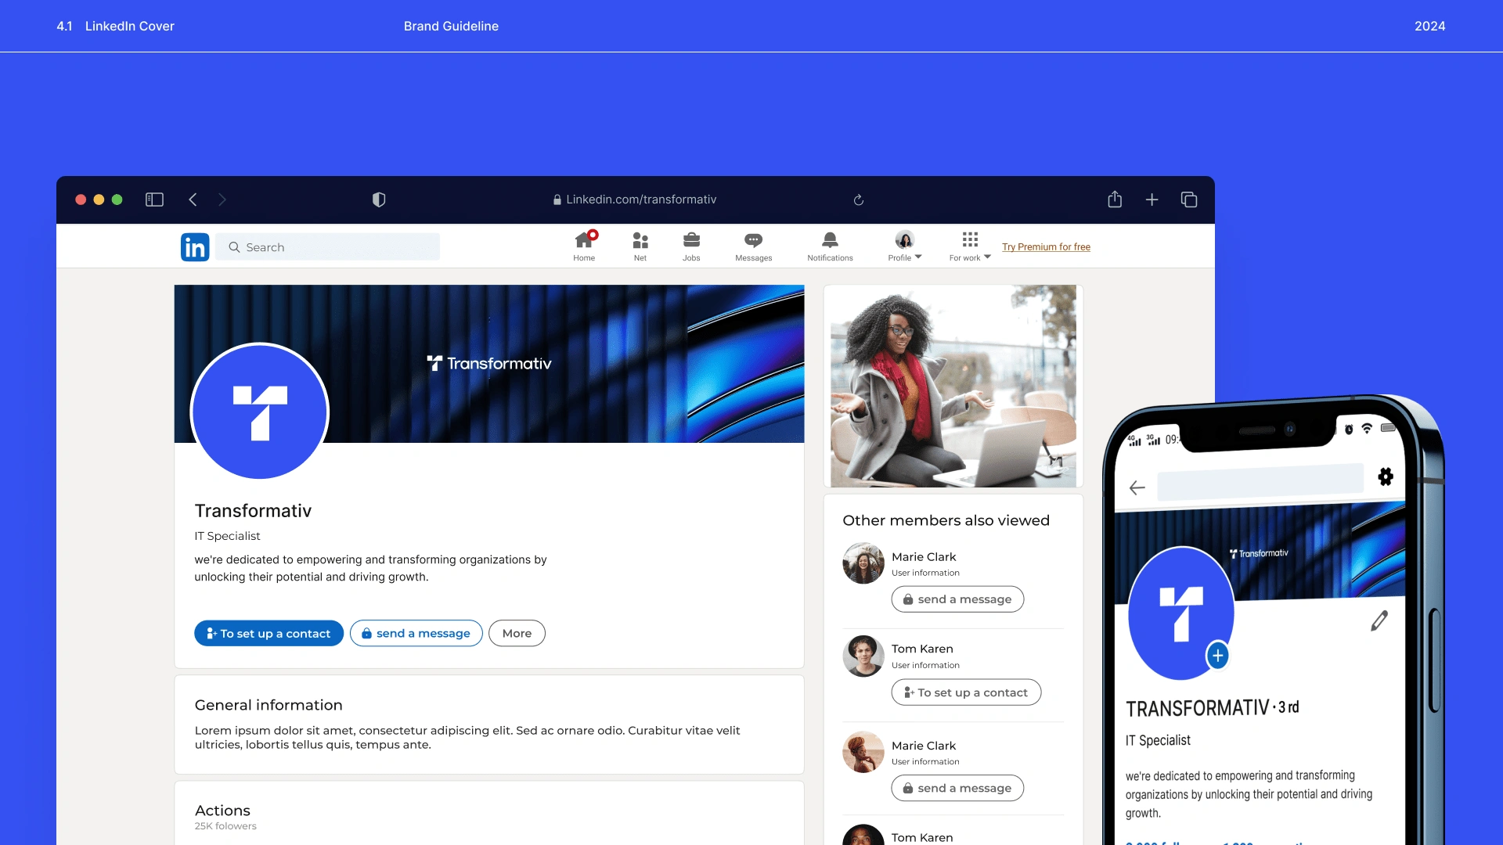Tap the Transformativ avatar on phone

click(x=1180, y=613)
